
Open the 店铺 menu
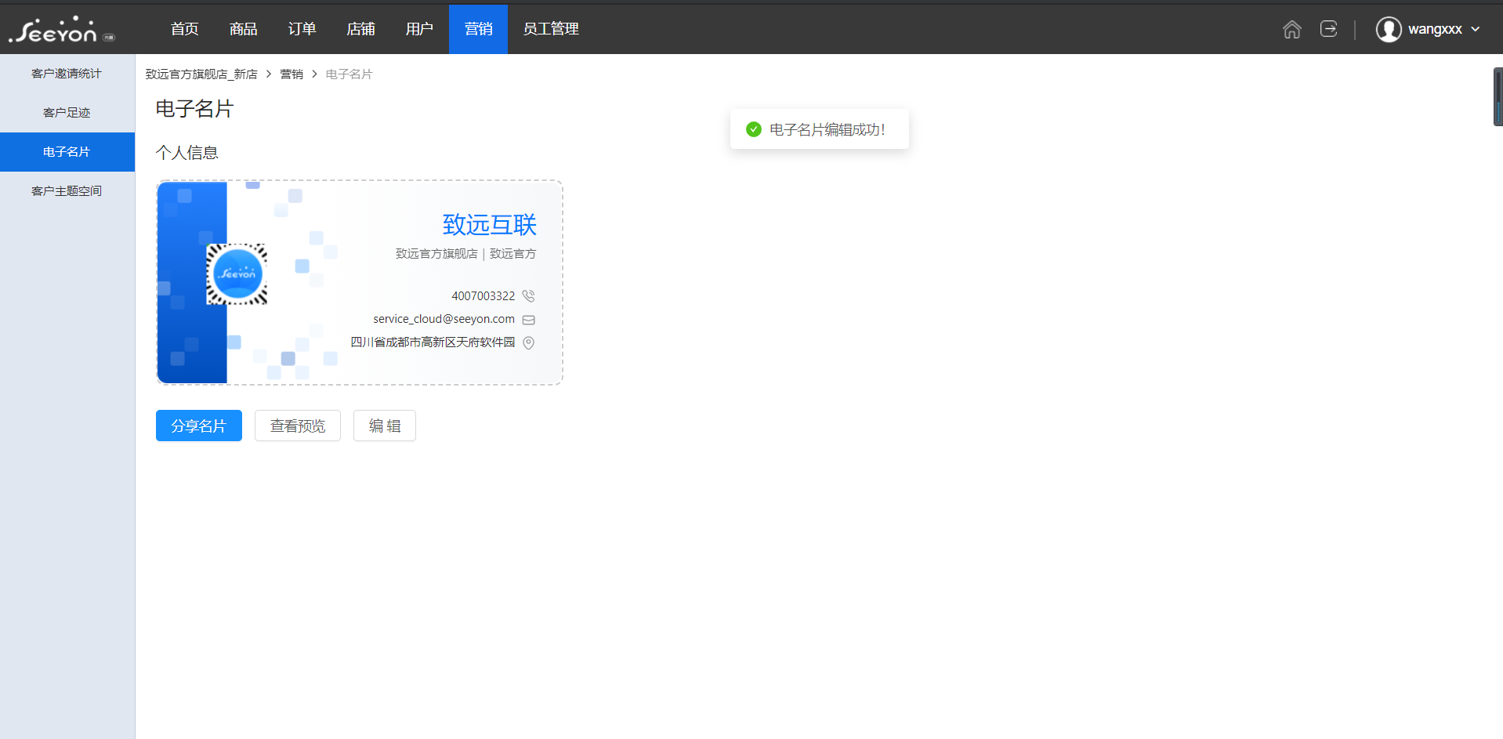coord(360,29)
